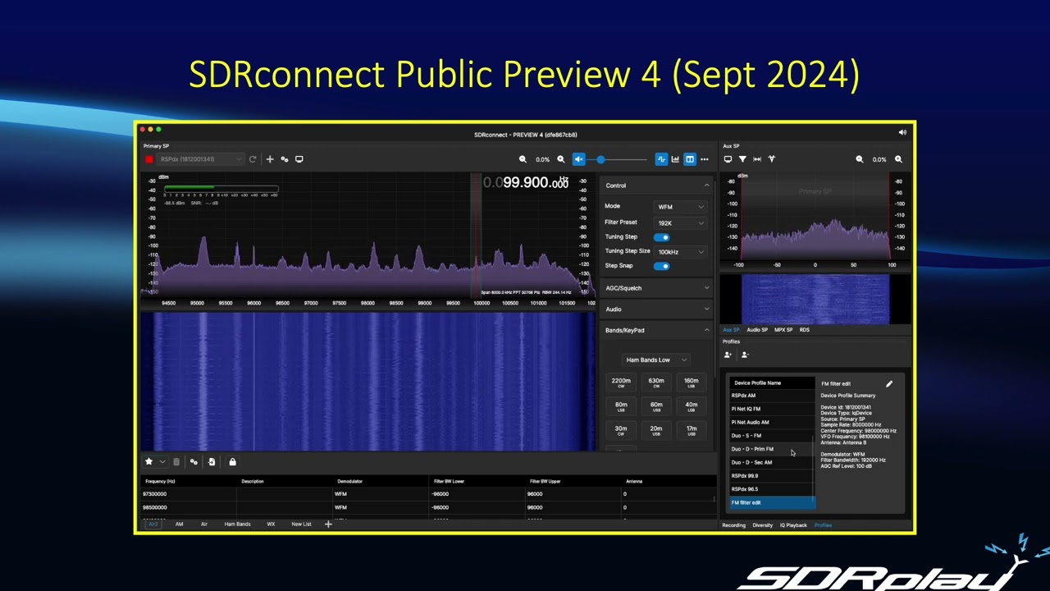
Task: Open Tuning Step Size 100kHz dropdown
Action: [x=680, y=252]
